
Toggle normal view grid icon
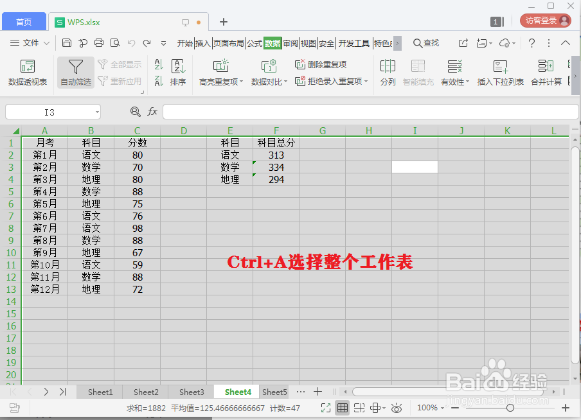(x=343, y=408)
